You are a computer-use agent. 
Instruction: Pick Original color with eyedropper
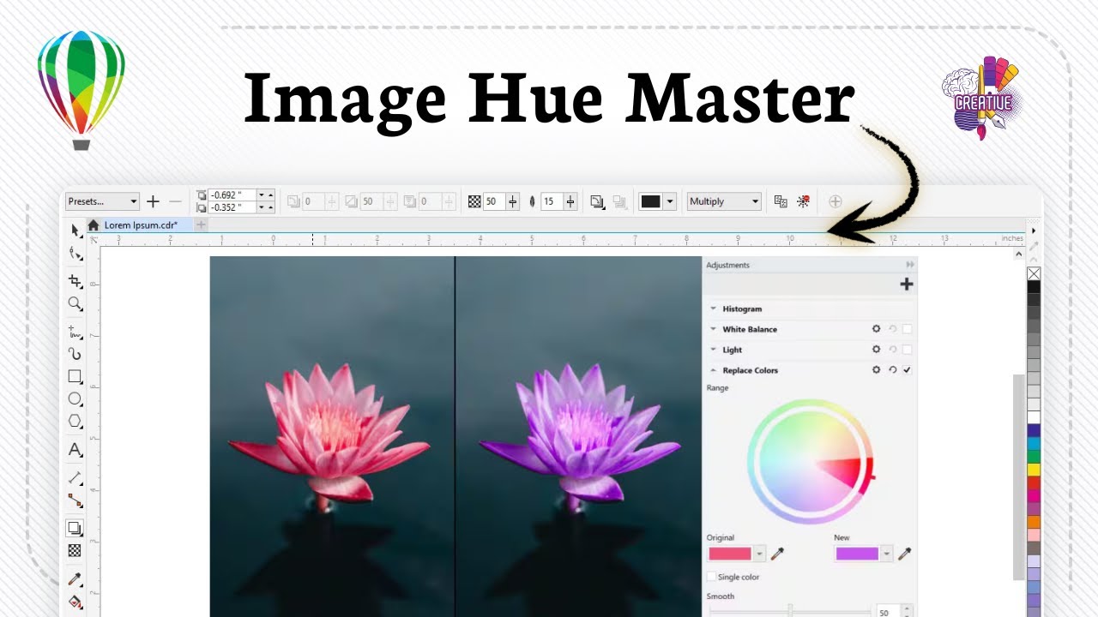point(777,554)
